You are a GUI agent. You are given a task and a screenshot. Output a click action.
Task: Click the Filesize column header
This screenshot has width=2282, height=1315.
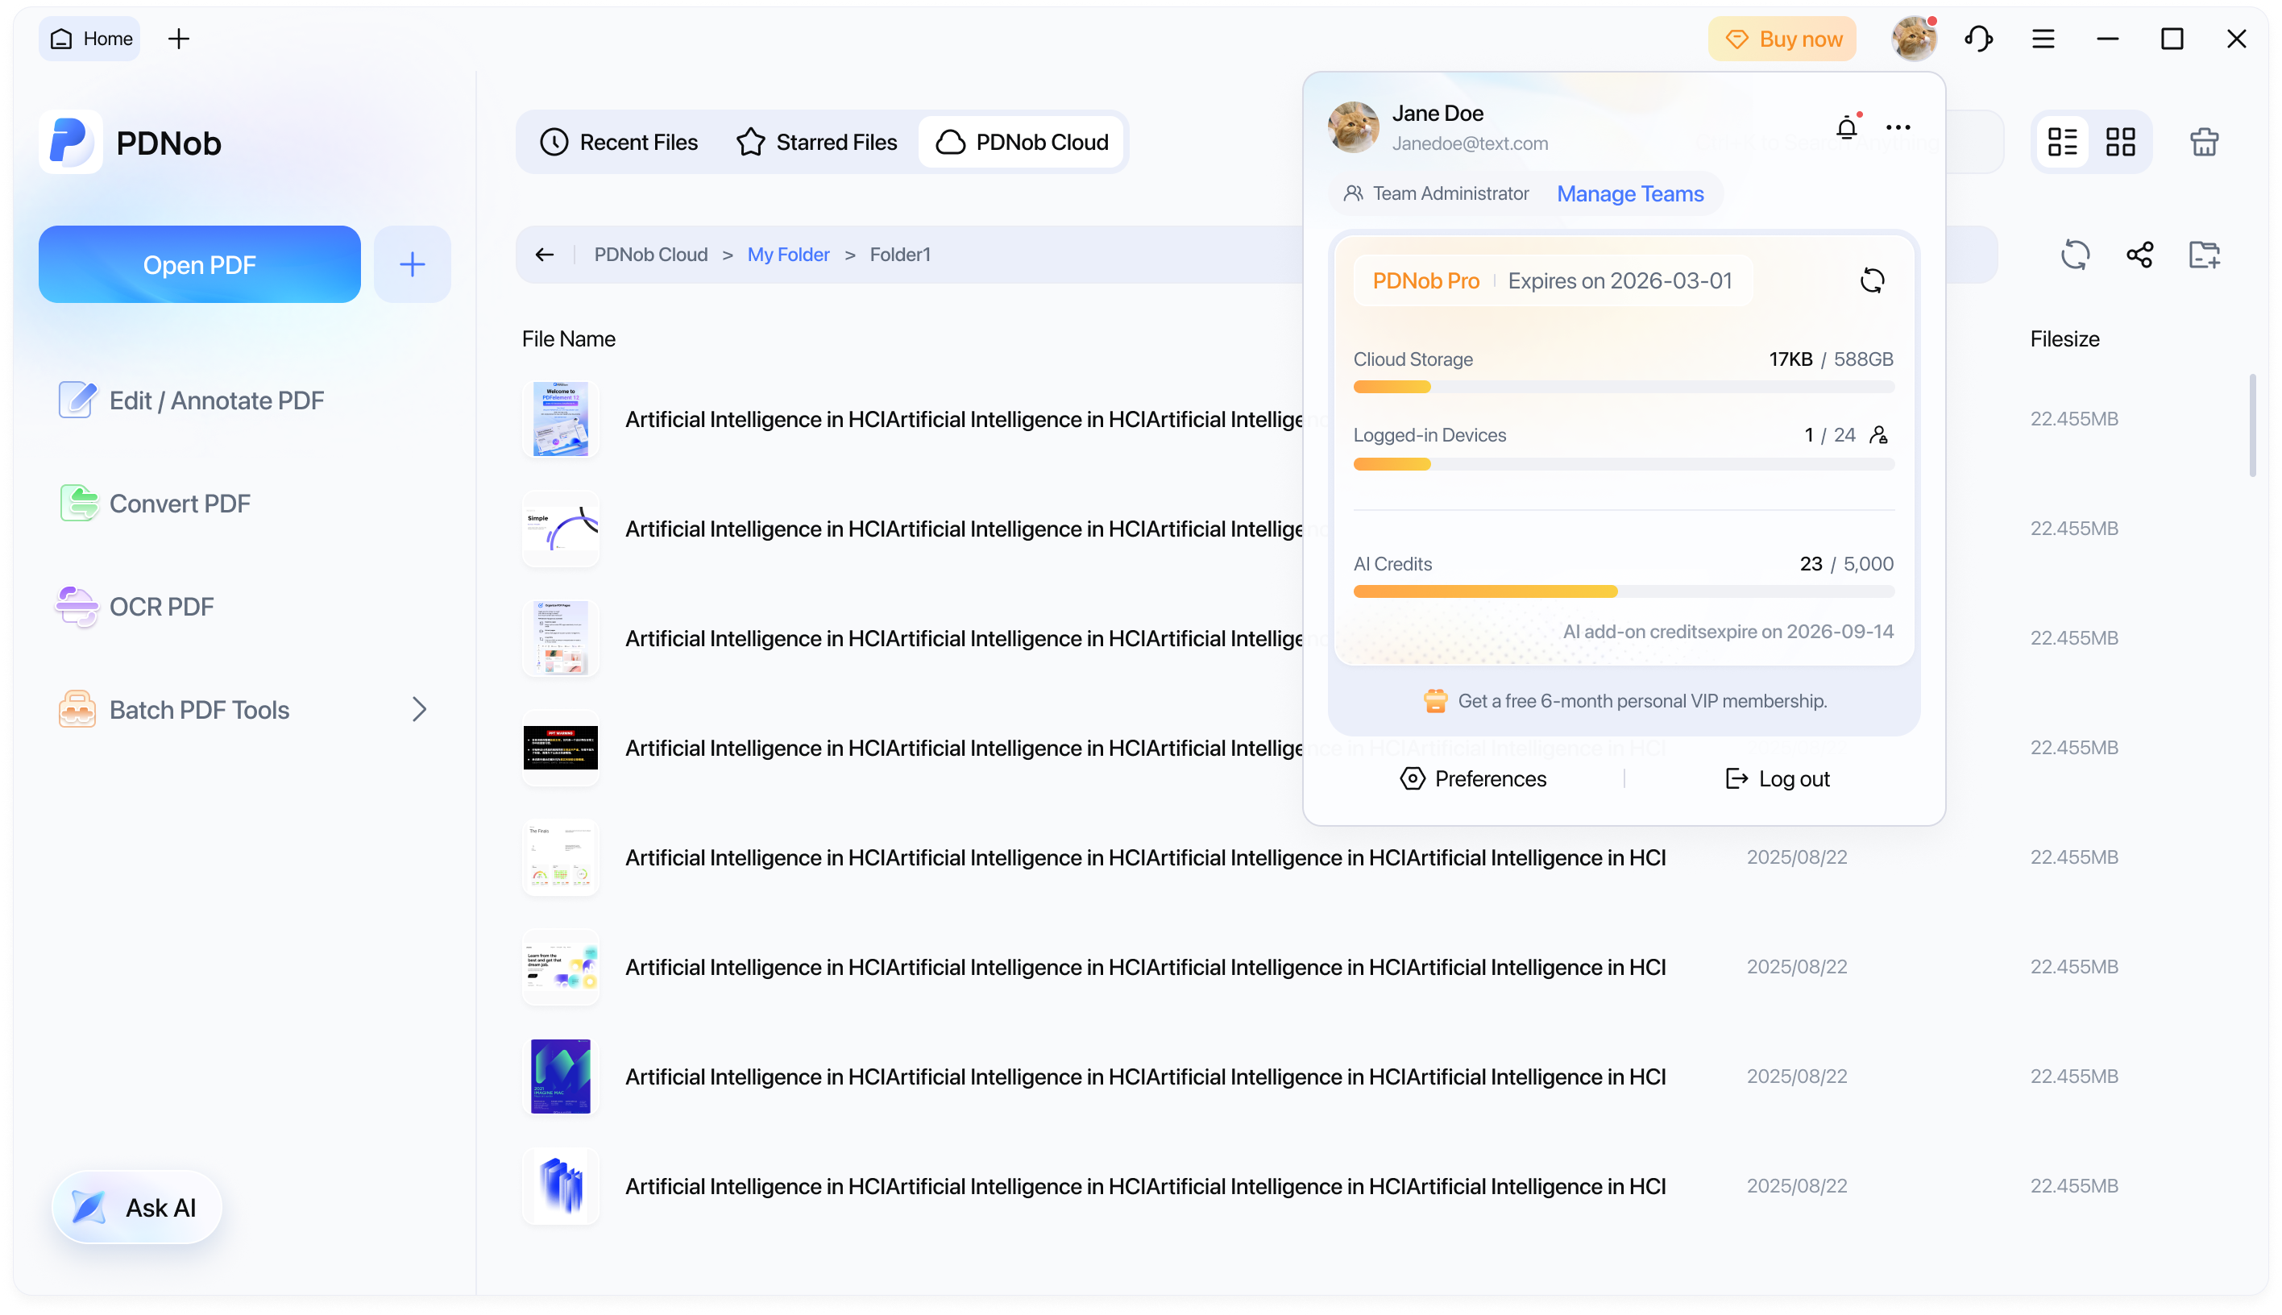[x=2064, y=338]
